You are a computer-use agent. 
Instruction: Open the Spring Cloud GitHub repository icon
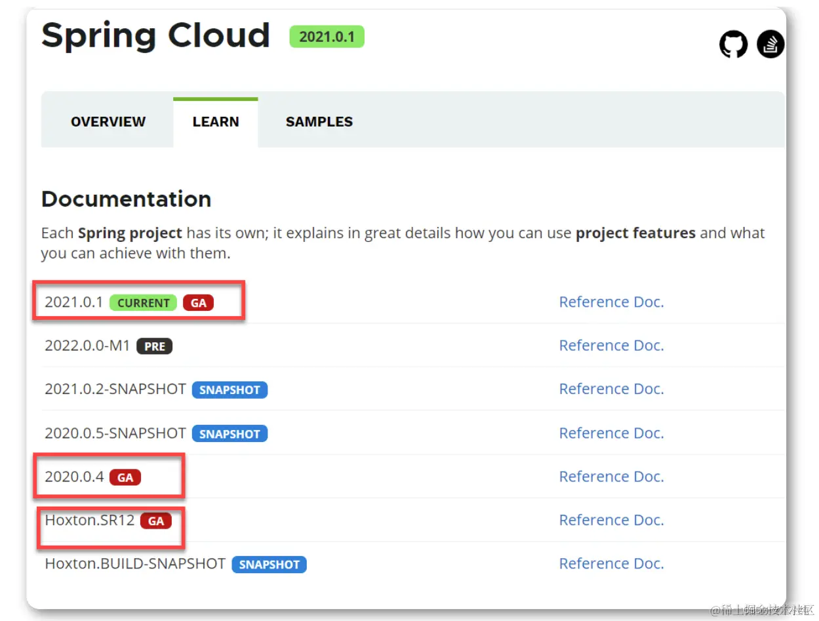click(x=733, y=45)
